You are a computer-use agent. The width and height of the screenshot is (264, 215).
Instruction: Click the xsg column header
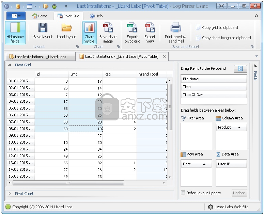[120, 74]
